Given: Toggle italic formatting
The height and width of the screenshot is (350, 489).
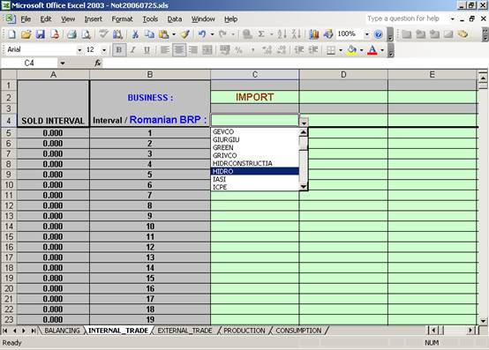Looking at the screenshot, I should click(133, 50).
